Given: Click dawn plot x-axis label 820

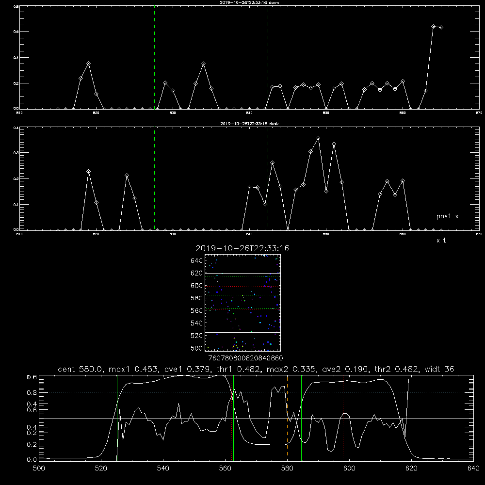Looking at the screenshot, I should pyautogui.click(x=96, y=113).
